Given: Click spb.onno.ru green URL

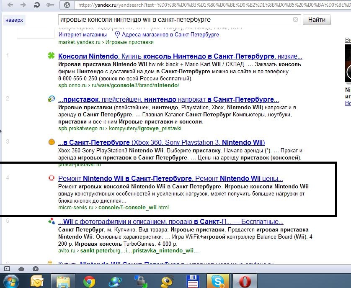Looking at the screenshot, I should tap(72, 85).
